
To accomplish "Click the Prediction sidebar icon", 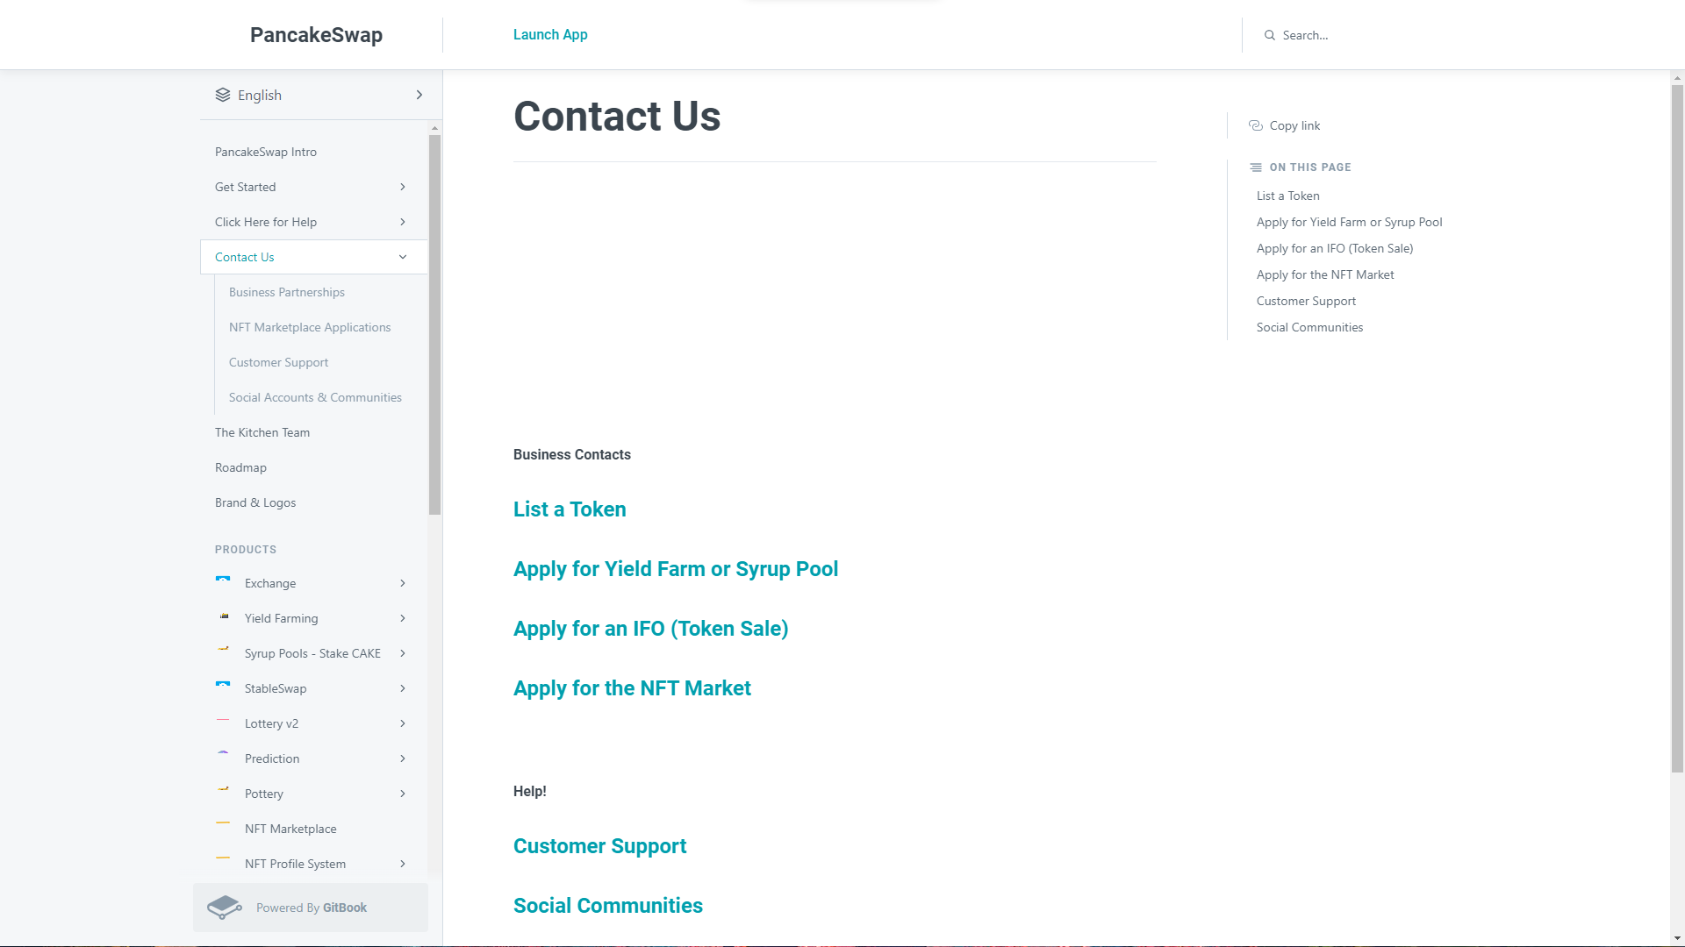I will [x=223, y=754].
